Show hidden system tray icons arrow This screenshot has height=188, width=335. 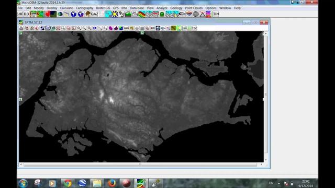(279, 183)
